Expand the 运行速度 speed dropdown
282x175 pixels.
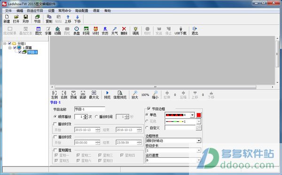pyautogui.click(x=198, y=160)
